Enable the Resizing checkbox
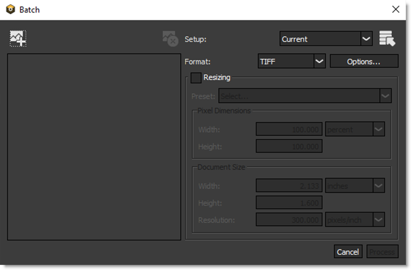This screenshot has height=270, width=411. [x=196, y=78]
